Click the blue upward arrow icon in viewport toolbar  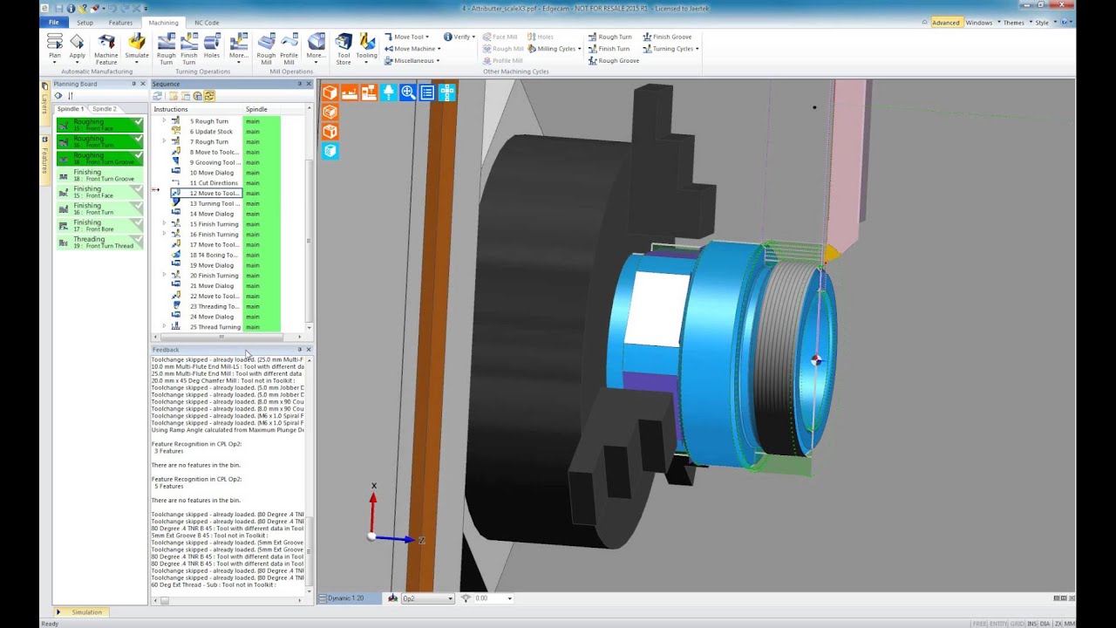click(388, 92)
